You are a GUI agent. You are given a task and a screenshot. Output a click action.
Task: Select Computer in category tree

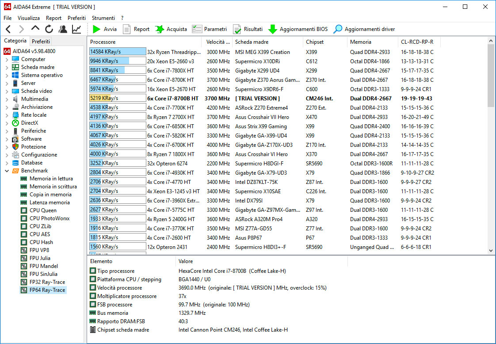[33, 59]
